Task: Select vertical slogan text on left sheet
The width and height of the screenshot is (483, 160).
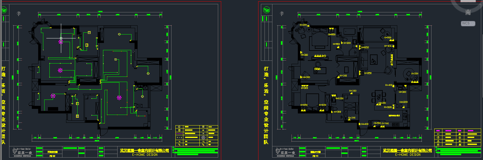Action: pos(4,105)
